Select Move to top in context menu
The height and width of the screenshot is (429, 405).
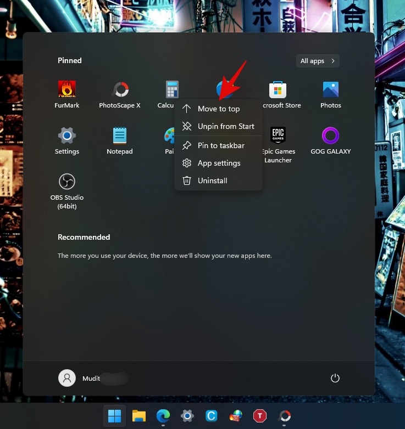pos(218,109)
